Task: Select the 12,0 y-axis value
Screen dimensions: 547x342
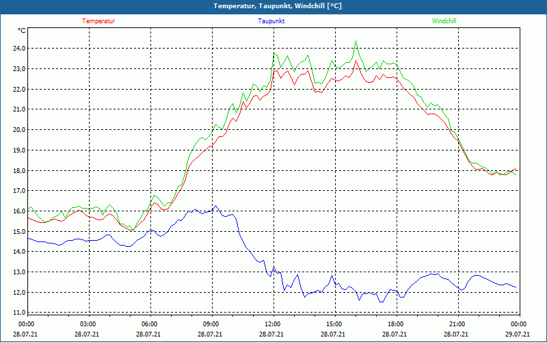Action: tap(20, 293)
